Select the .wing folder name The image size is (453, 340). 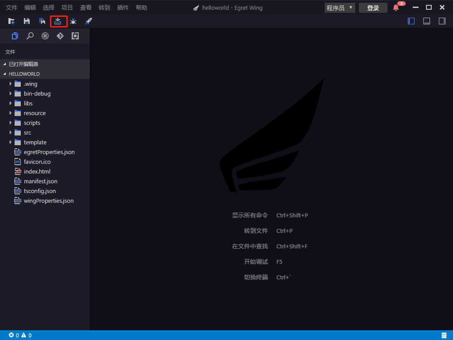point(31,84)
